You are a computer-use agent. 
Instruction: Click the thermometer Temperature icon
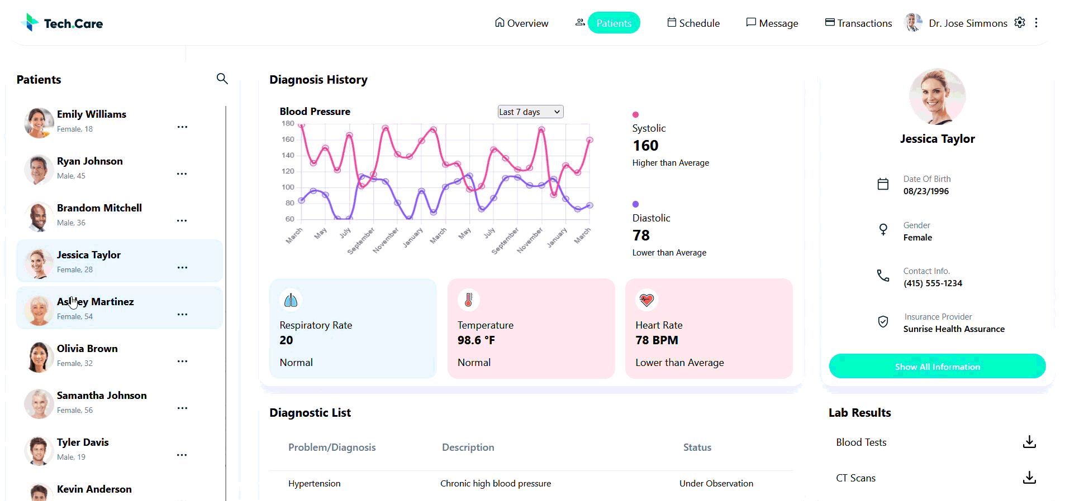pyautogui.click(x=468, y=300)
